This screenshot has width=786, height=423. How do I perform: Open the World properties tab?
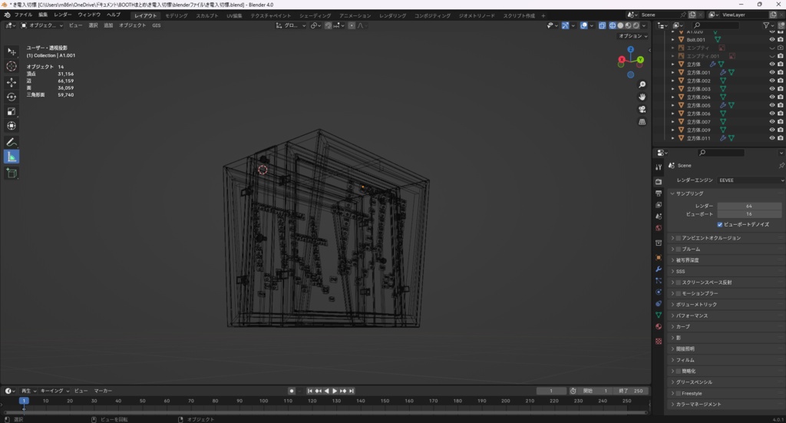(659, 228)
